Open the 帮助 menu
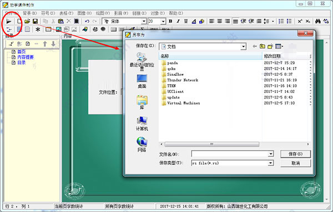The image size is (333, 212). click(x=176, y=13)
